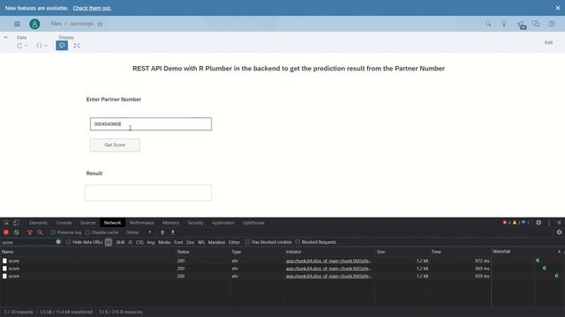
Task: Click the red error count badge
Action: pyautogui.click(x=507, y=223)
